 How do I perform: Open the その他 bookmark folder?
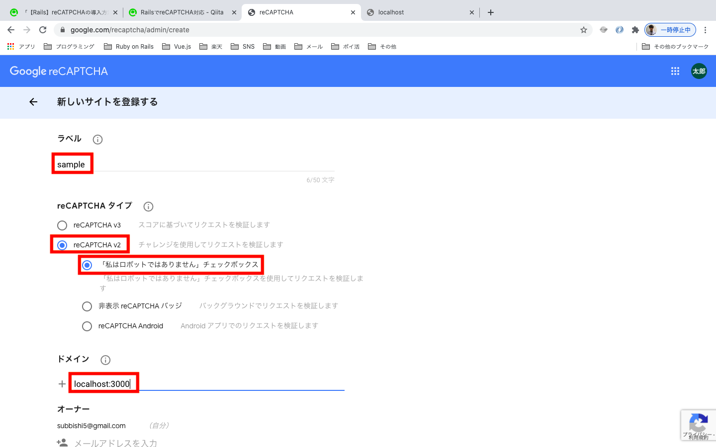[x=382, y=47]
